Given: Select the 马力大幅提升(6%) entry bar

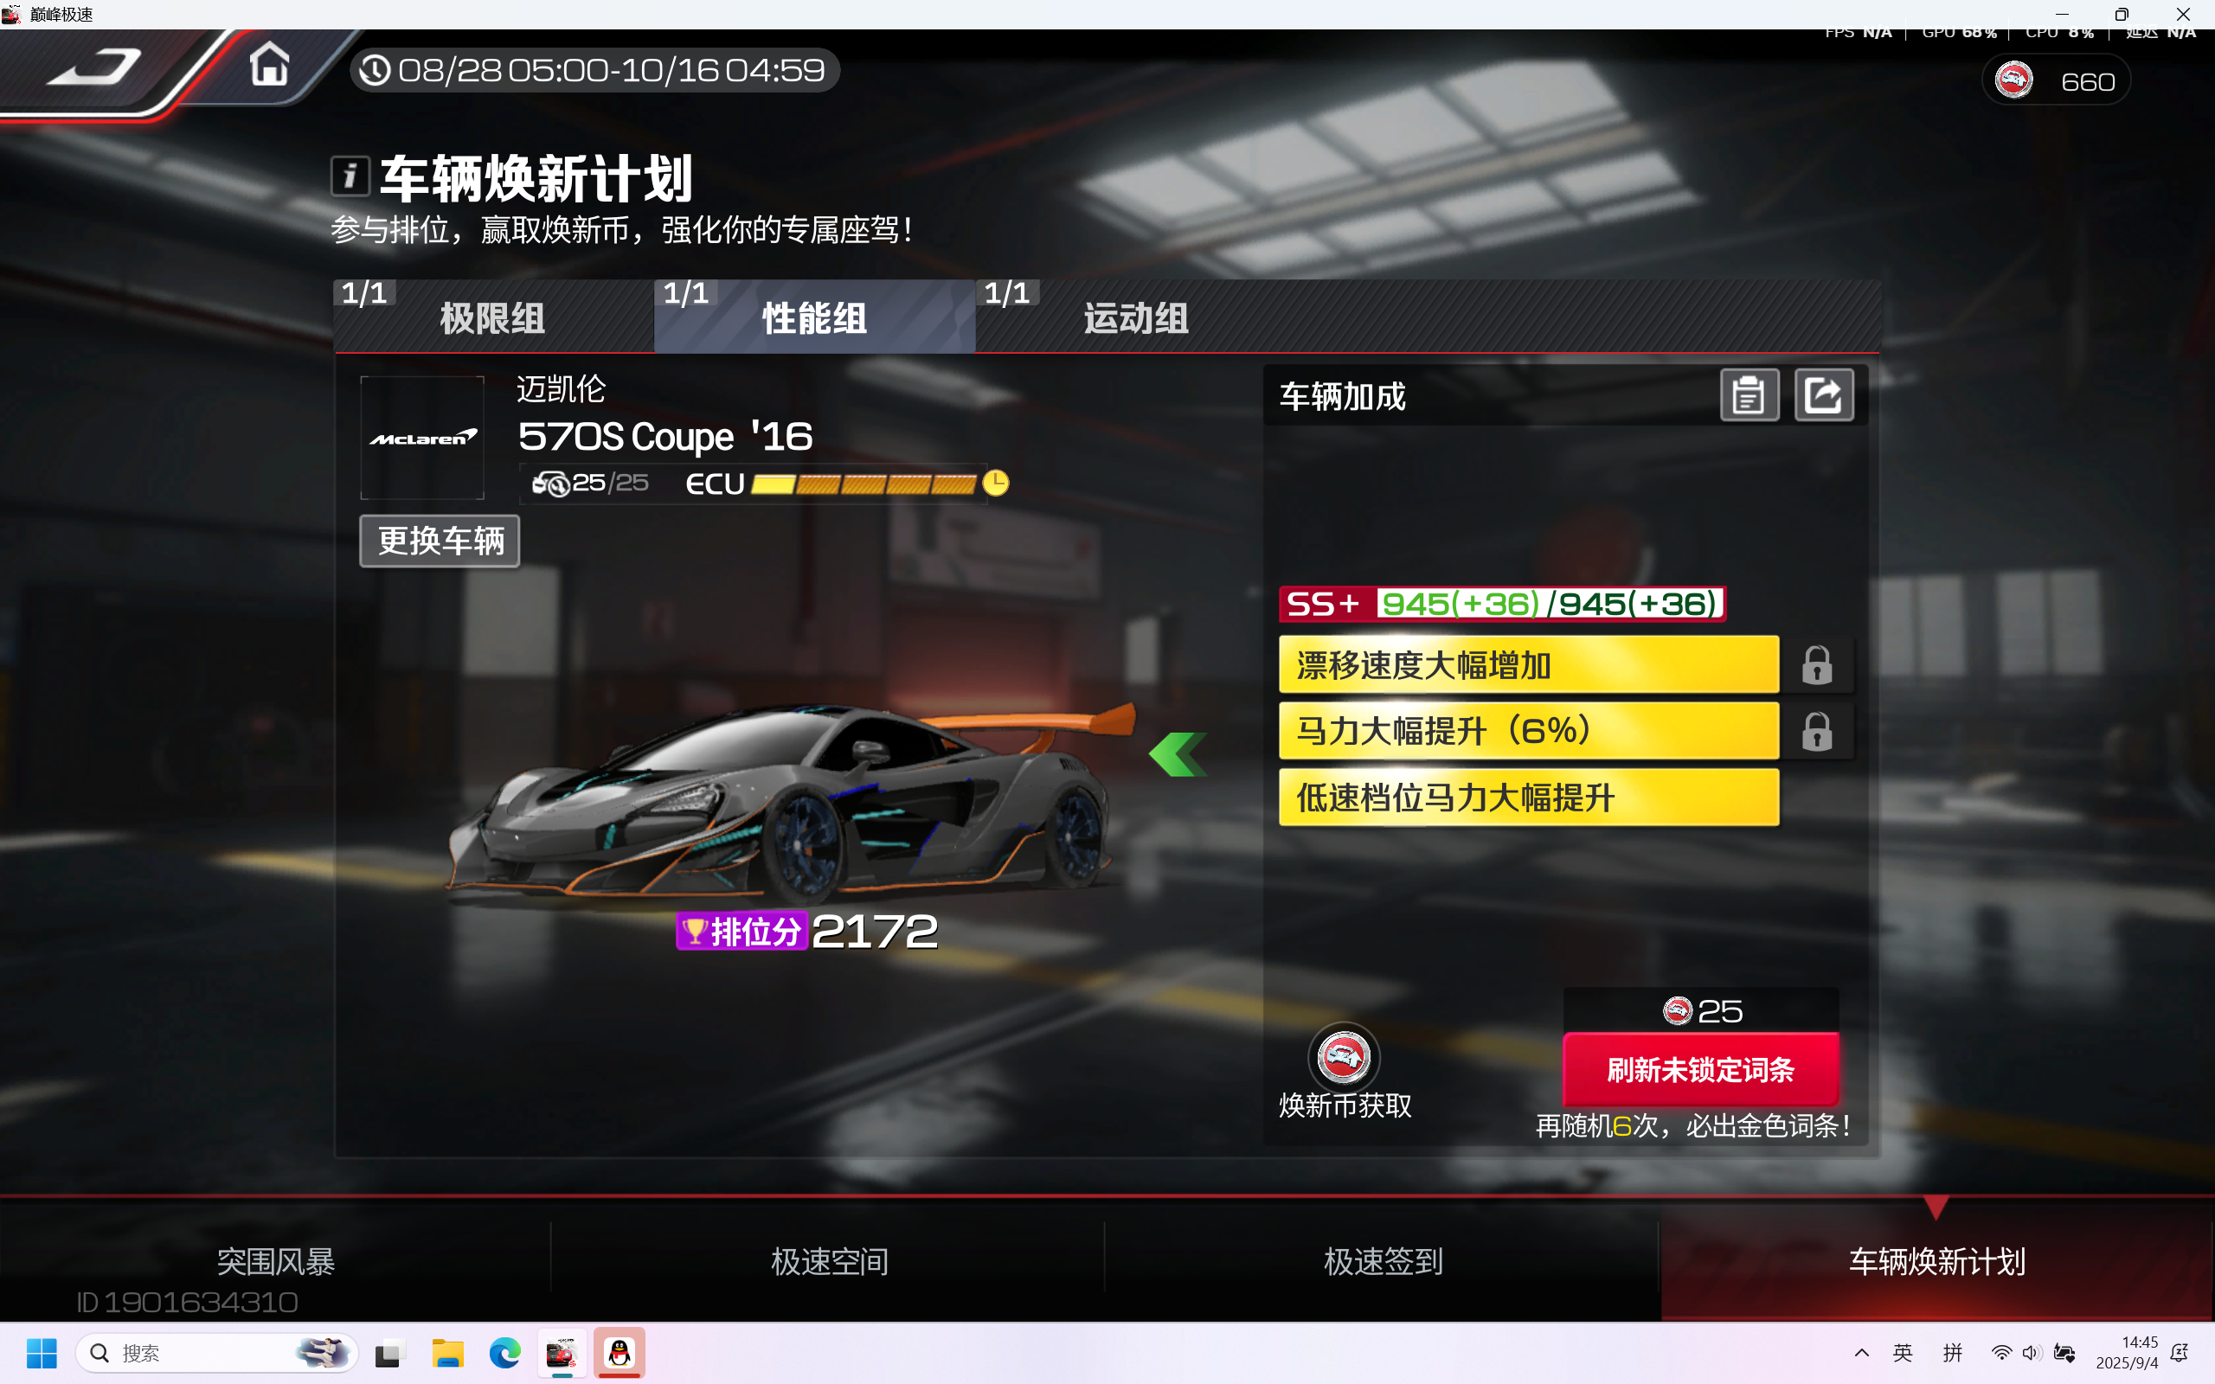Looking at the screenshot, I should click(x=1529, y=732).
